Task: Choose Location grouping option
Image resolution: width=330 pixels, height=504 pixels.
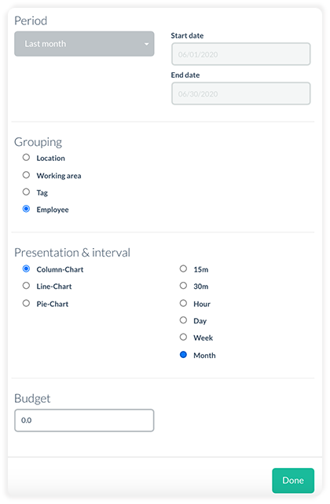Action: 26,157
